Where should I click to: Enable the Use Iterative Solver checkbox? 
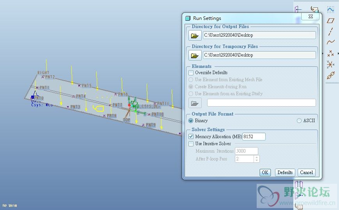tap(191, 144)
